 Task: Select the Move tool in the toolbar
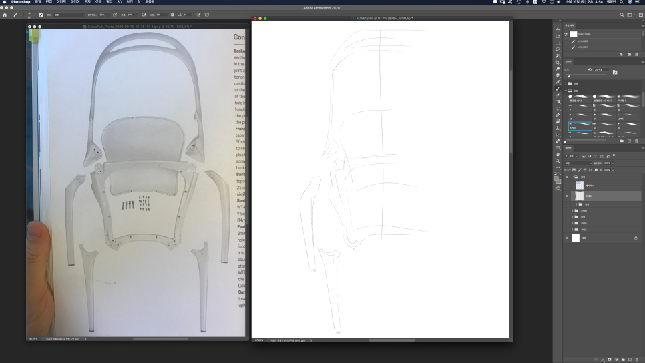[558, 29]
